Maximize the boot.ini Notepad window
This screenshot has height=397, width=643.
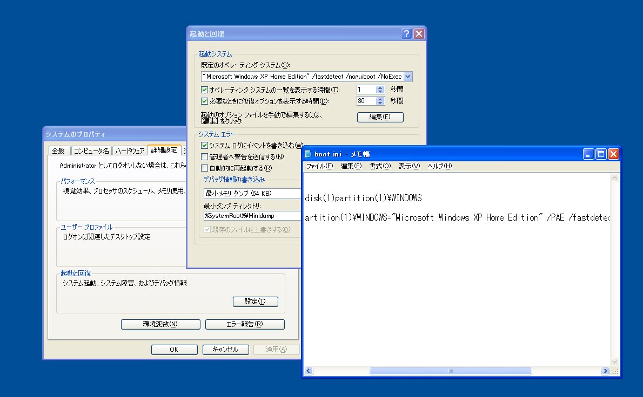(x=601, y=154)
